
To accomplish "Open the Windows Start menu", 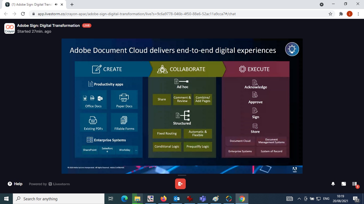I will [6, 199].
